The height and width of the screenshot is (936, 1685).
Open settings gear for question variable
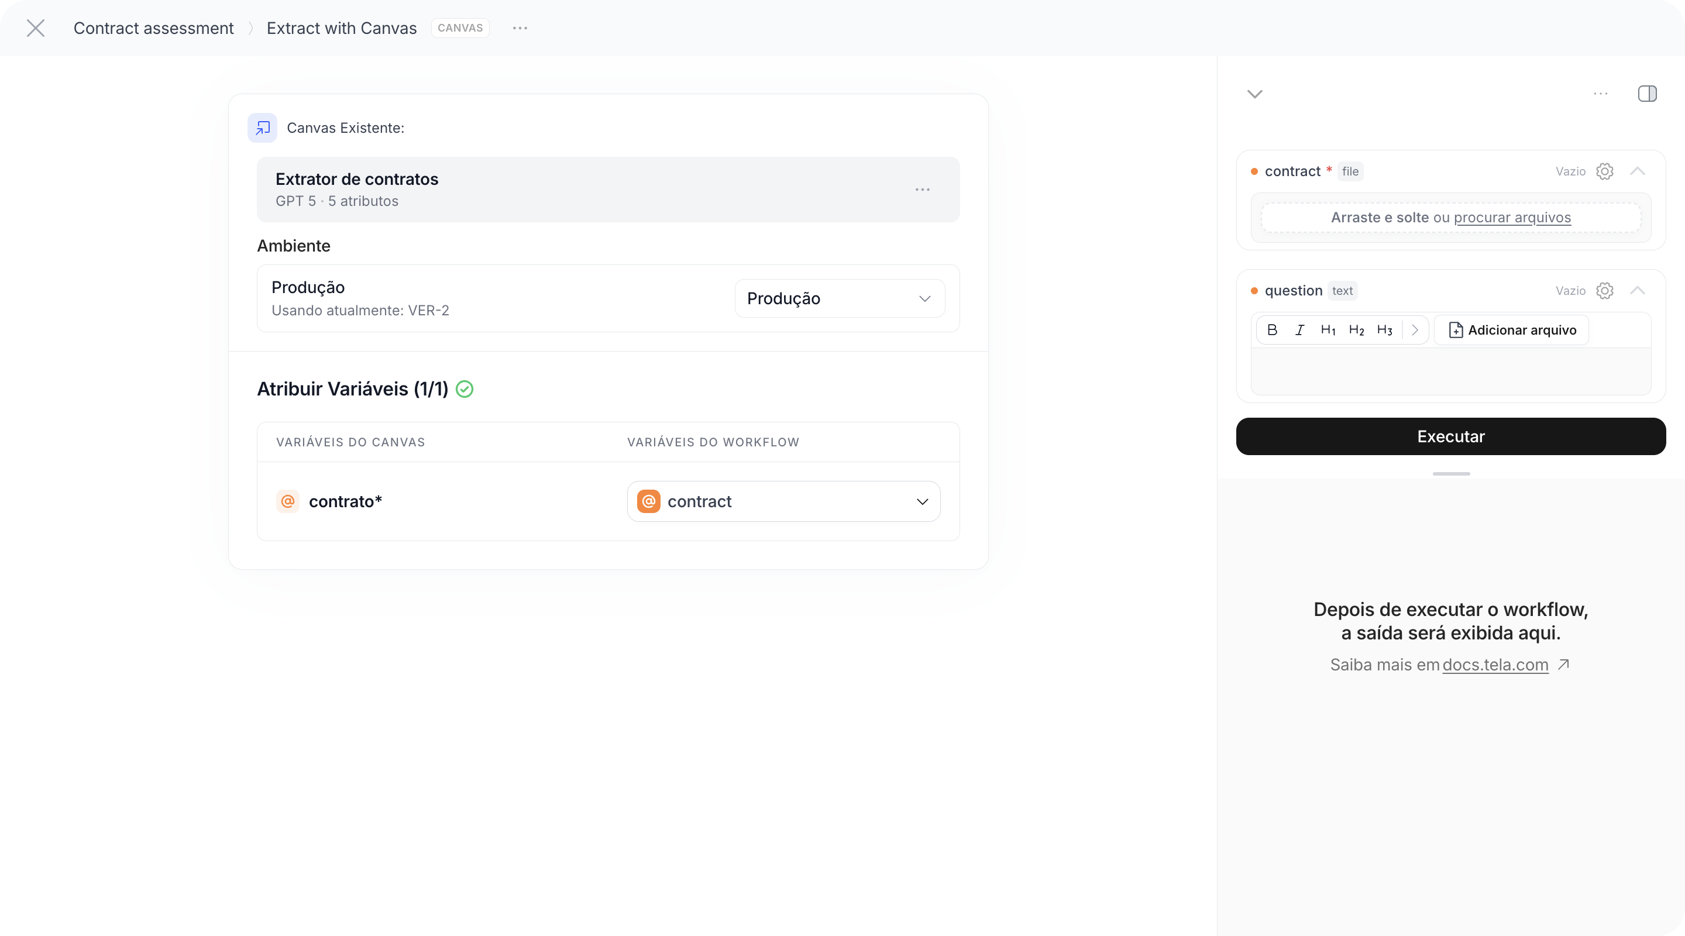[1604, 290]
